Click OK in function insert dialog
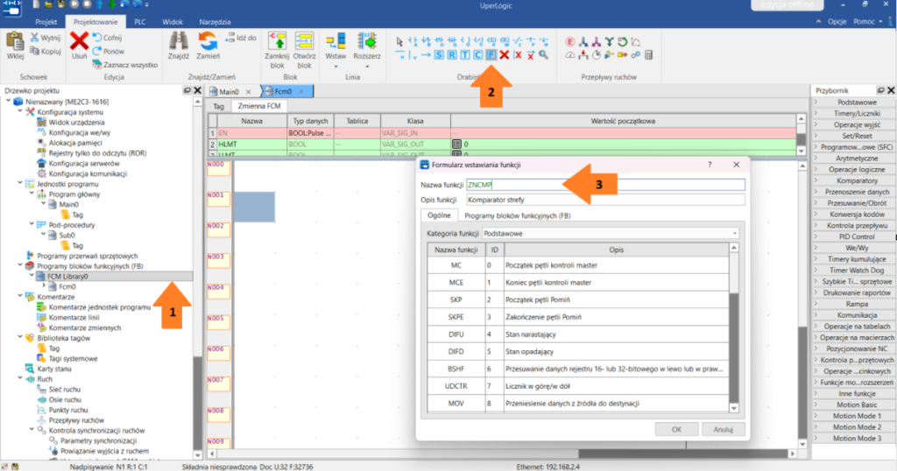Image resolution: width=897 pixels, height=471 pixels. point(676,429)
